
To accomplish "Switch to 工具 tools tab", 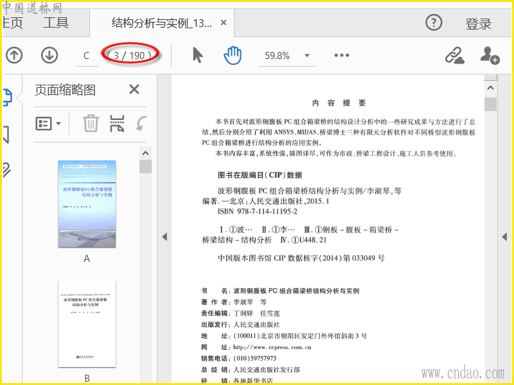I will click(56, 23).
